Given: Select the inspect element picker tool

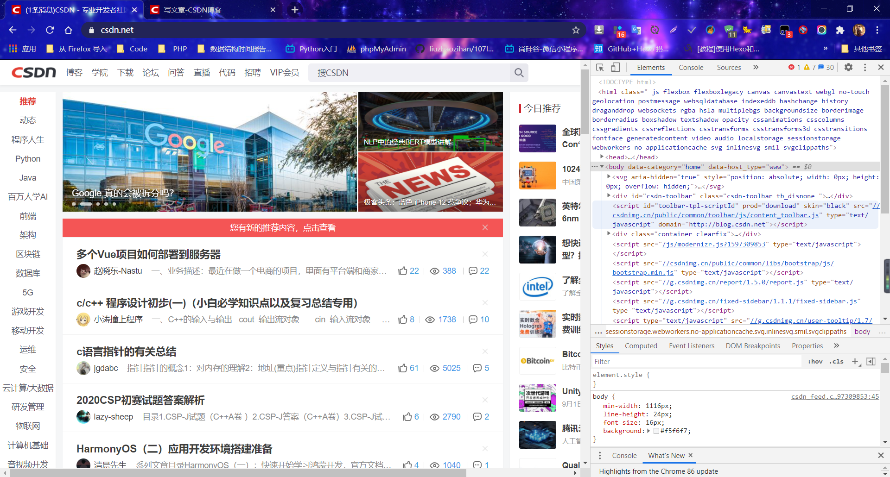Looking at the screenshot, I should point(600,67).
